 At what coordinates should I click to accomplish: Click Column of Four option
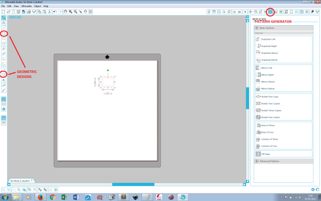[x=283, y=146]
